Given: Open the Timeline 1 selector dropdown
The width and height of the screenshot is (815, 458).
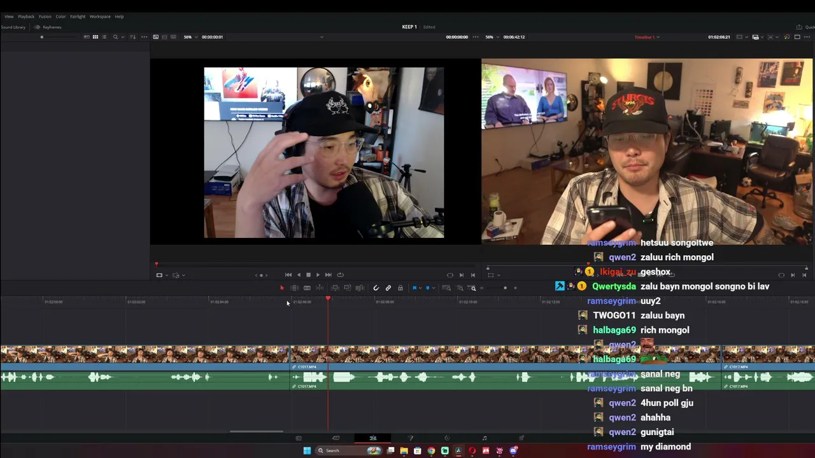Looking at the screenshot, I should pos(647,37).
